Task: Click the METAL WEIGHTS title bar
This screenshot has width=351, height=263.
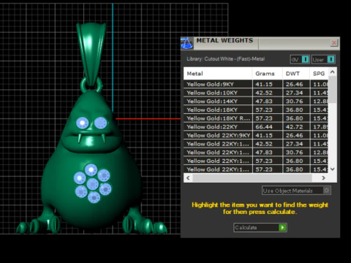Action: pos(260,43)
